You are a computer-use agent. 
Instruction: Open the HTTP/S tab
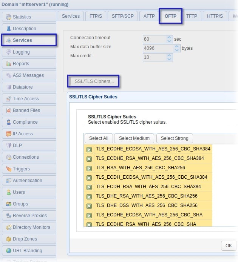pyautogui.click(x=215, y=16)
